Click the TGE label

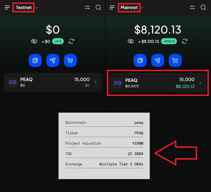[x=69, y=154]
